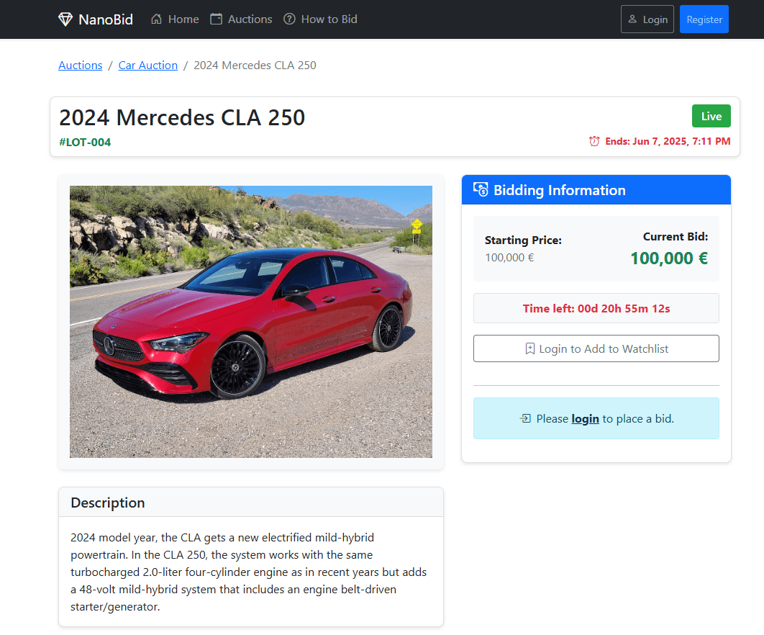Click the NanoBid diamond logo icon

coord(65,19)
